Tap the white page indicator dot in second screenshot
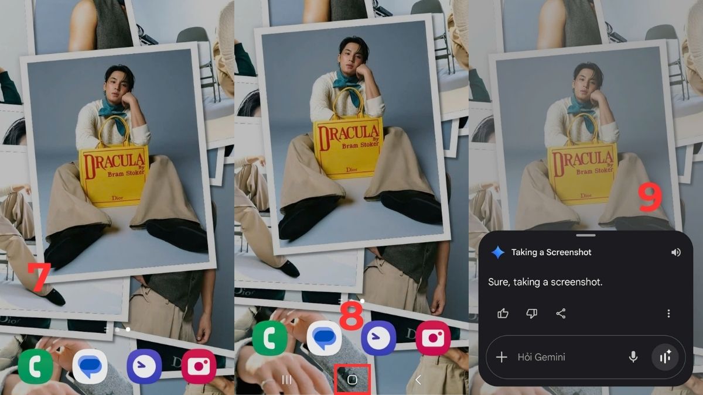Image resolution: width=703 pixels, height=395 pixels. (362, 301)
